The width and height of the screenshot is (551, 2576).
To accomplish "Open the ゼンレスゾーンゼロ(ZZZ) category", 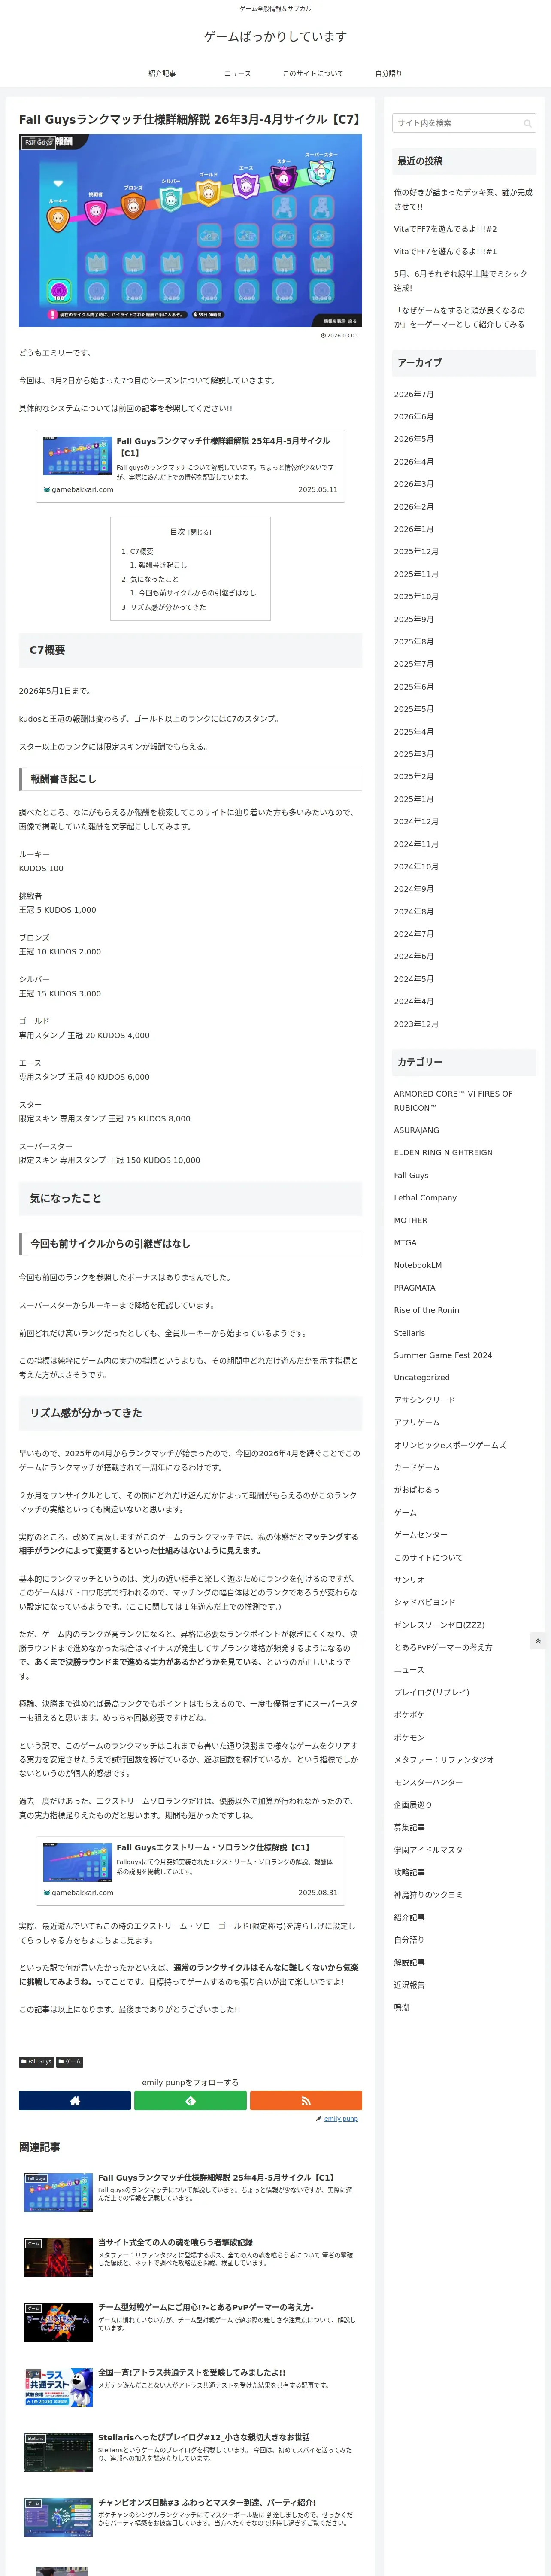I will [439, 1625].
